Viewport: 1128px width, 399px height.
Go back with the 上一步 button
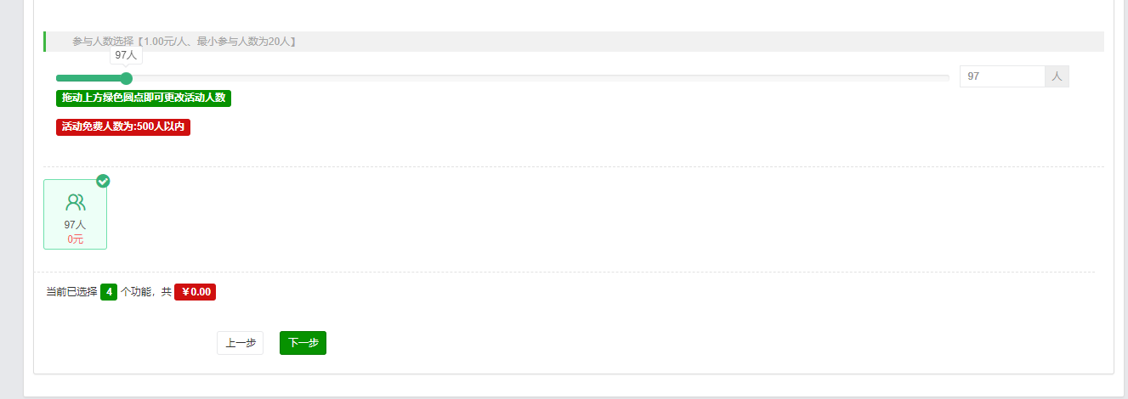241,343
